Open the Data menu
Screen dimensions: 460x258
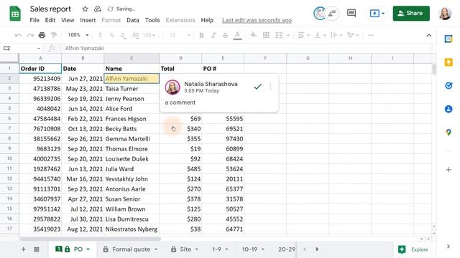[x=133, y=20]
